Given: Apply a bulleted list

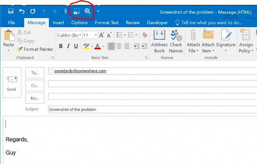Looking at the screenshot, I should 119,35.
